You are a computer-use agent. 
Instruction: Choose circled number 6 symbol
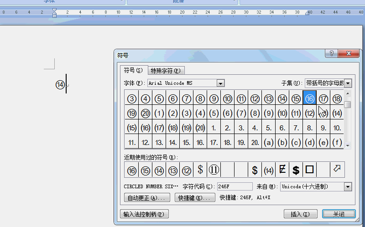(x=173, y=99)
